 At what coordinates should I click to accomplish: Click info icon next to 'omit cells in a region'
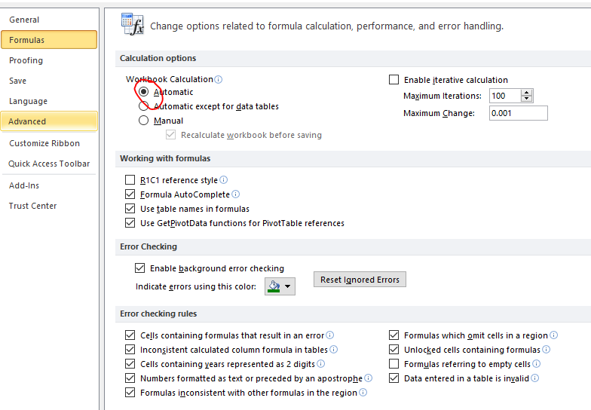point(553,335)
